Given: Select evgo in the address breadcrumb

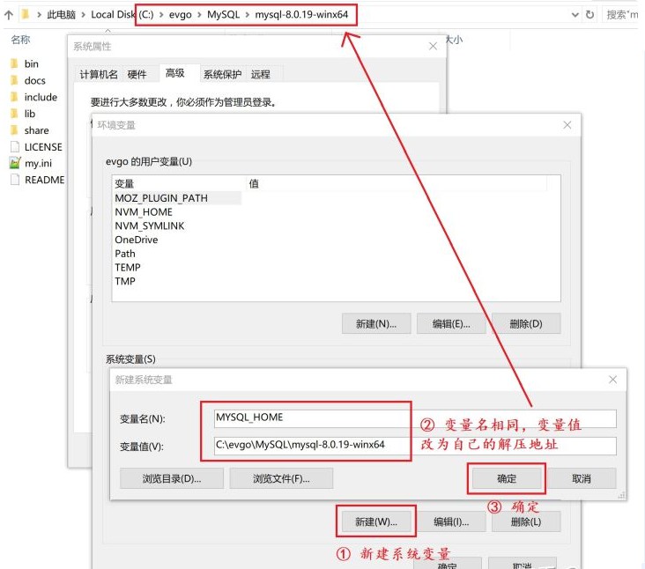Looking at the screenshot, I should tap(180, 15).
